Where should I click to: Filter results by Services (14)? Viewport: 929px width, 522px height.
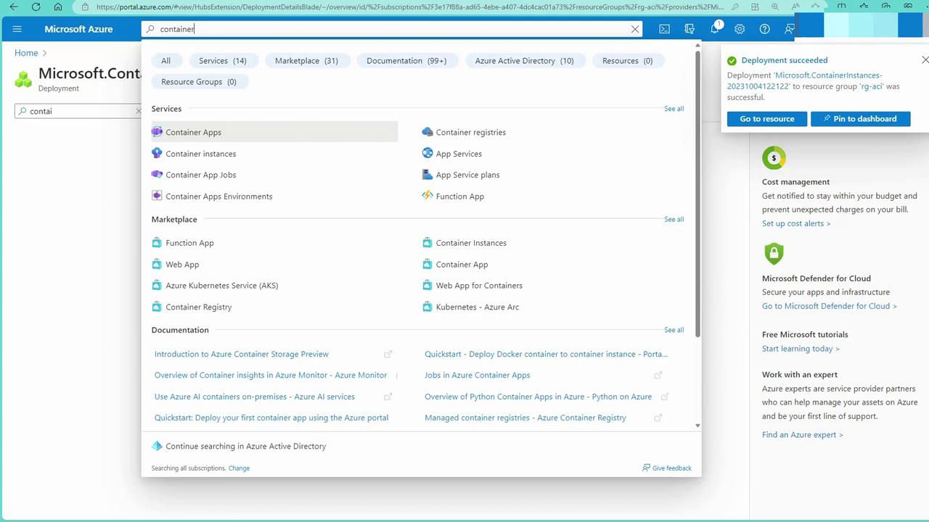223,61
